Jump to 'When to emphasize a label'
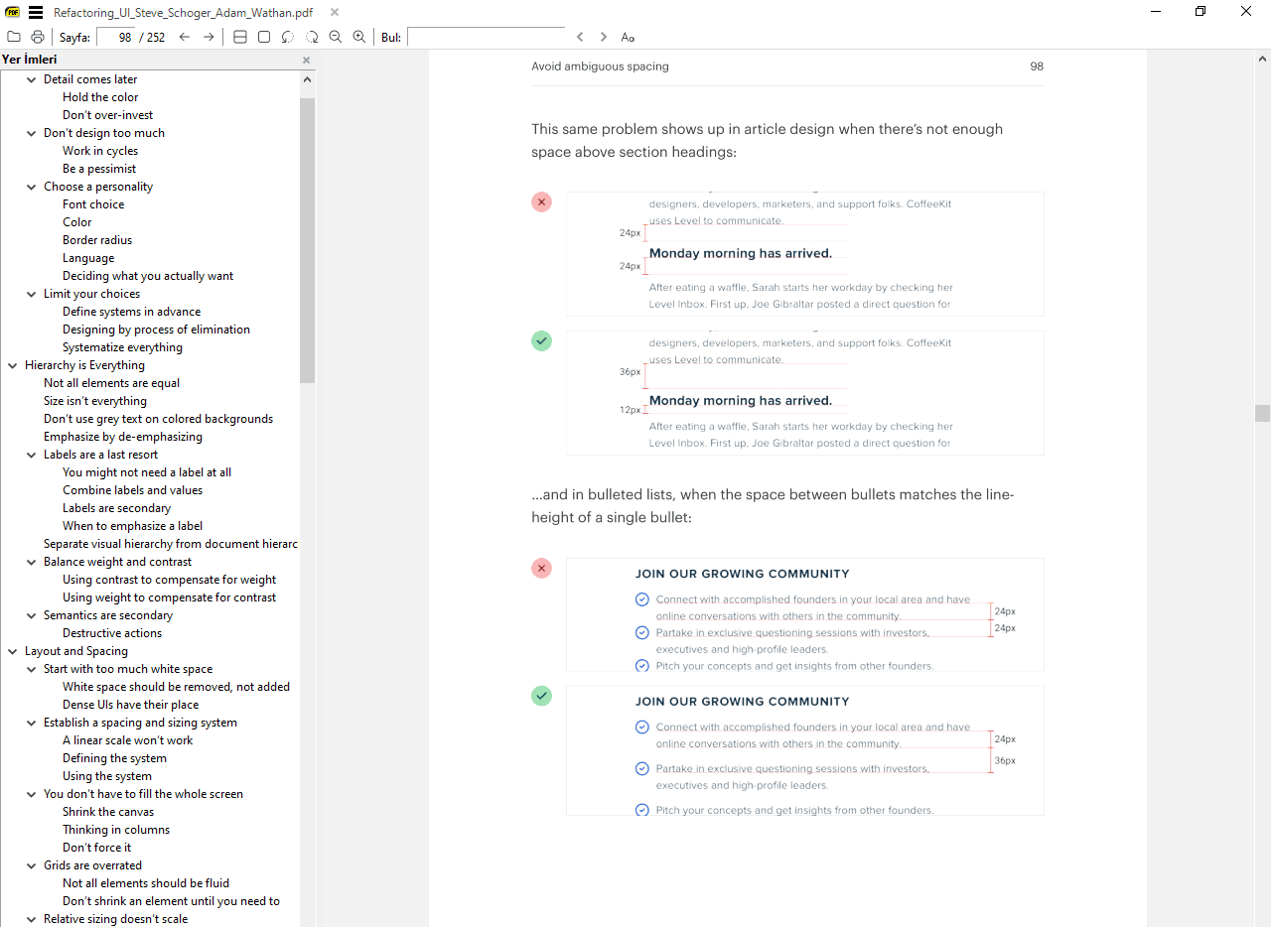Image resolution: width=1271 pixels, height=927 pixels. click(x=132, y=526)
